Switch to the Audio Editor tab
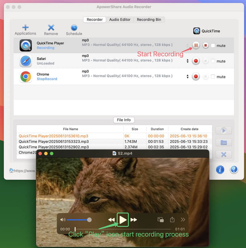 coord(120,19)
